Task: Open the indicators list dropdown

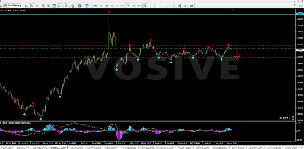Action: [74, 6]
